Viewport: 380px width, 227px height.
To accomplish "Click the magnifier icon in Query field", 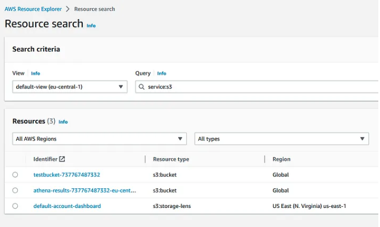I will pyautogui.click(x=142, y=87).
